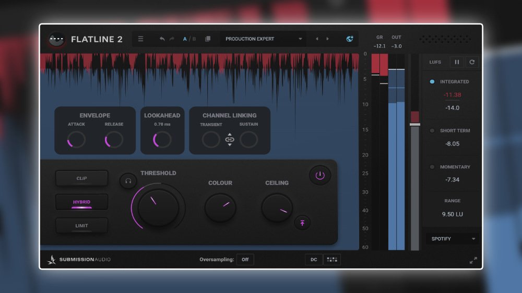Toggle the purple power bypass button
Viewport: 522px width, 293px height.
(320, 175)
